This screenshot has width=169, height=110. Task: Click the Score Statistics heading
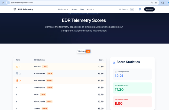point(128,62)
